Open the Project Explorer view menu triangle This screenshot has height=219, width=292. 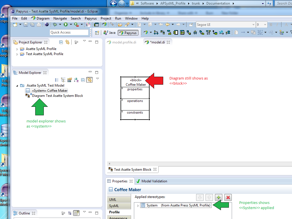click(x=84, y=41)
